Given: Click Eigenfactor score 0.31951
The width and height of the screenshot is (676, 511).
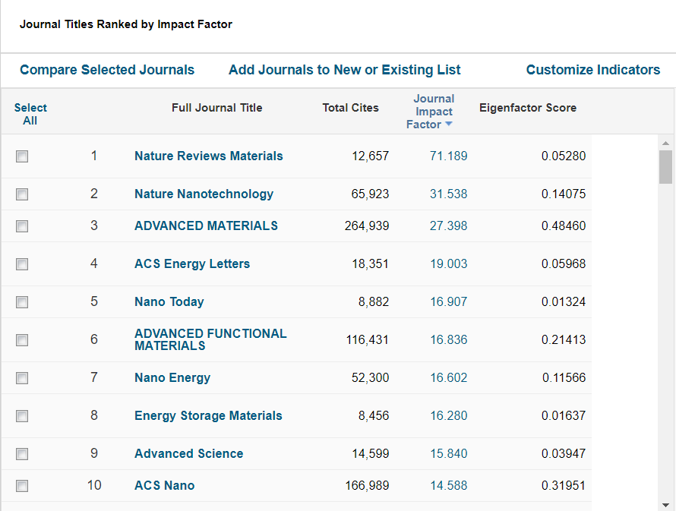Looking at the screenshot, I should tap(564, 485).
